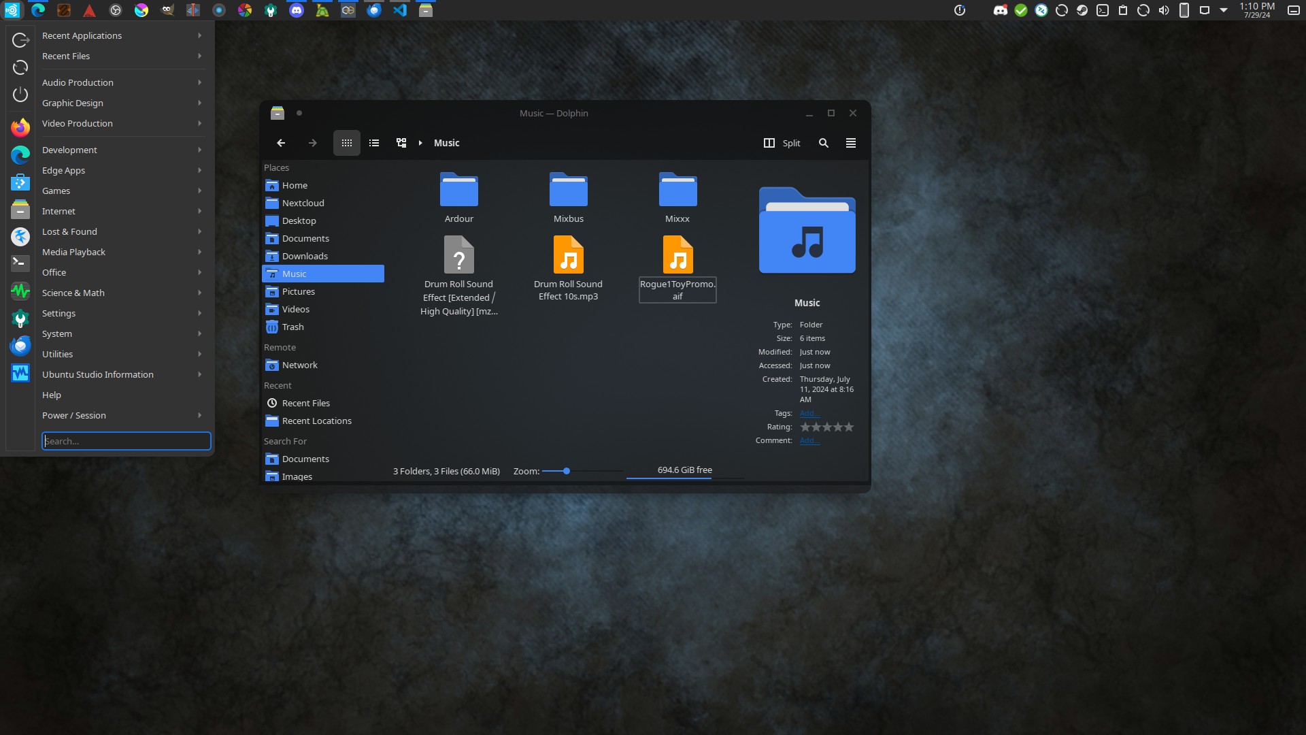Open Dolphin's hamburger menu

point(851,143)
